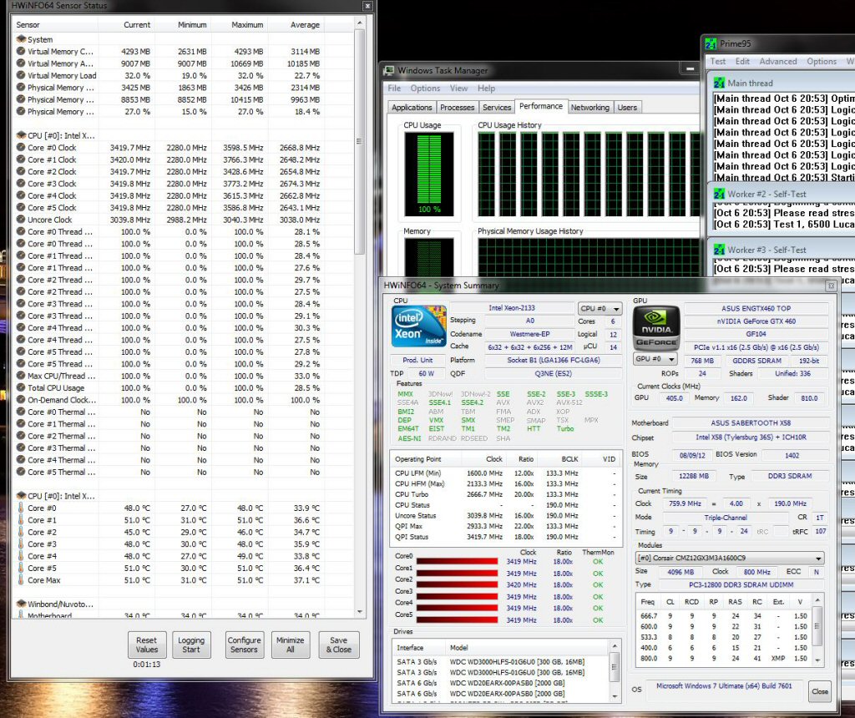This screenshot has width=855, height=718.
Task: Click the Core #0 temperature thermometer icon
Action: click(x=21, y=508)
